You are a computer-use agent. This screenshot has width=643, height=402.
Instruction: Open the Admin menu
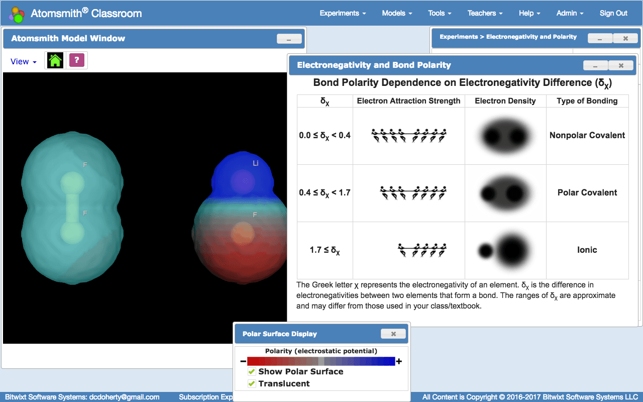[570, 13]
